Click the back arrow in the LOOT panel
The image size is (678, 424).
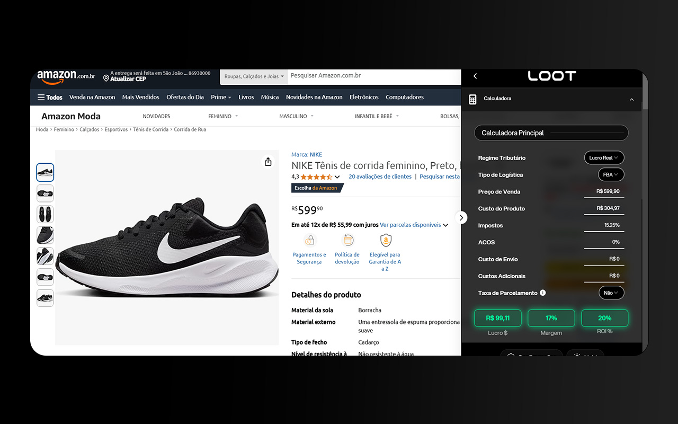[x=475, y=76]
